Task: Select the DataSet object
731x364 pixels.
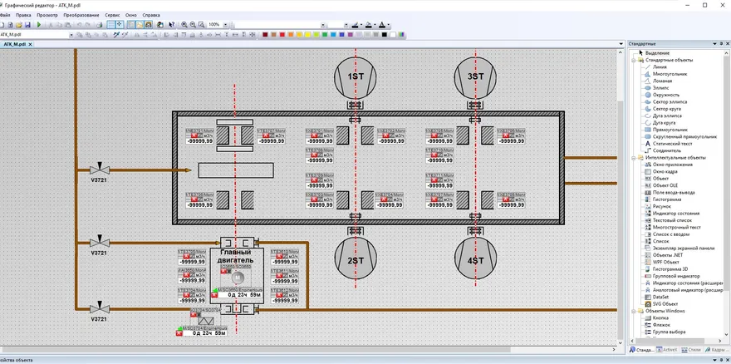Action: tap(657, 297)
